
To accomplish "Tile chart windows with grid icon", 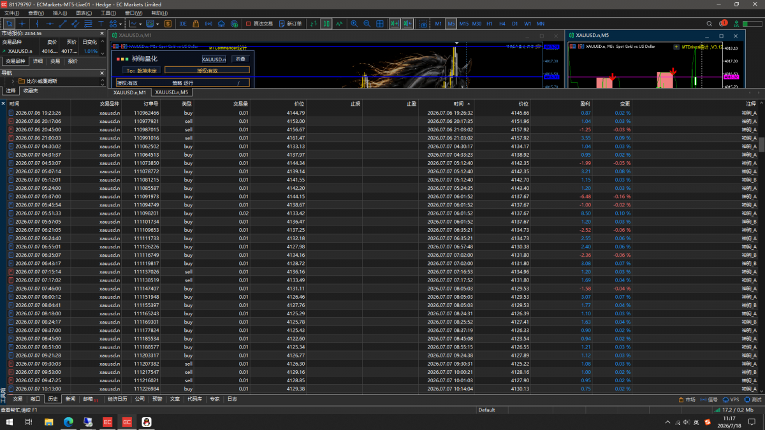I will coord(380,24).
